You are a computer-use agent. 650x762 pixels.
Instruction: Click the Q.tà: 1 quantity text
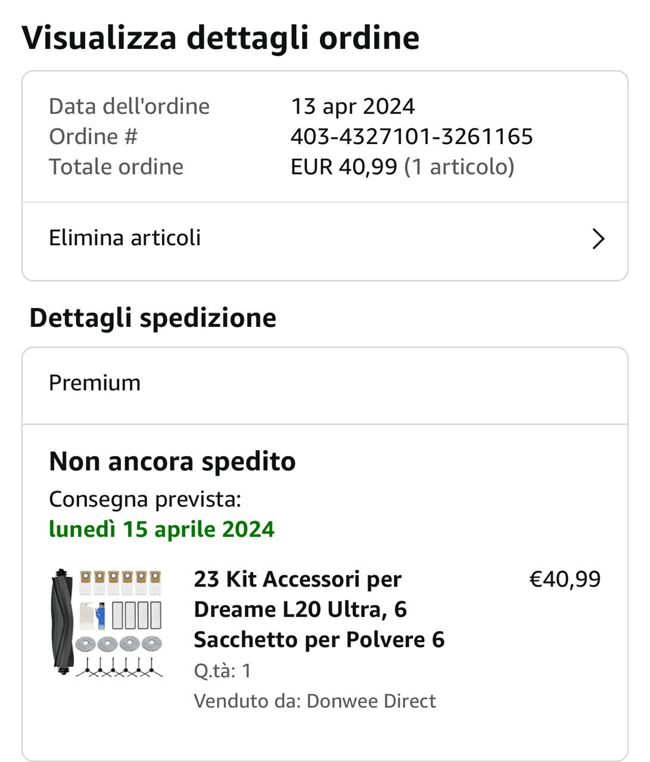click(222, 671)
